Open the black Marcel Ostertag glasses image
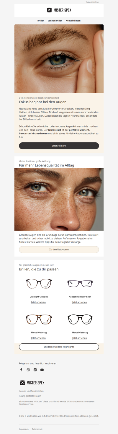This screenshot has width=118, height=434. pyautogui.click(x=80, y=319)
